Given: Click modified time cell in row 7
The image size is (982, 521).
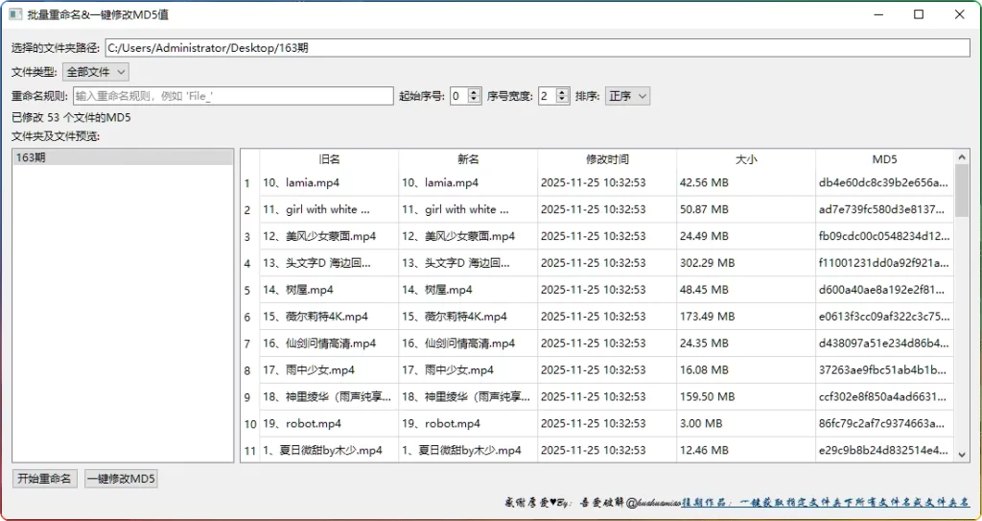Looking at the screenshot, I should (607, 343).
